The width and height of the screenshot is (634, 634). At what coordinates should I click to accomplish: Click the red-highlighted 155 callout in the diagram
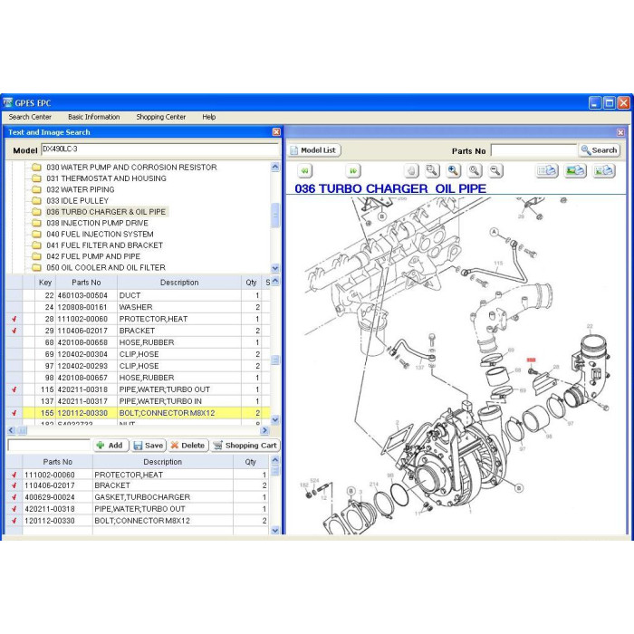pyautogui.click(x=531, y=360)
